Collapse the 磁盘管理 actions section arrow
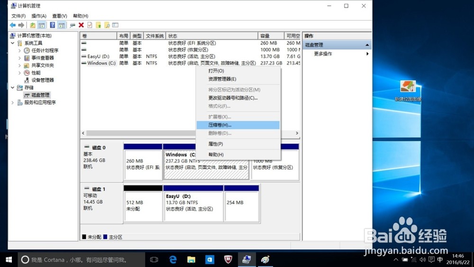Image resolution: width=474 pixels, height=267 pixels. tap(367, 45)
